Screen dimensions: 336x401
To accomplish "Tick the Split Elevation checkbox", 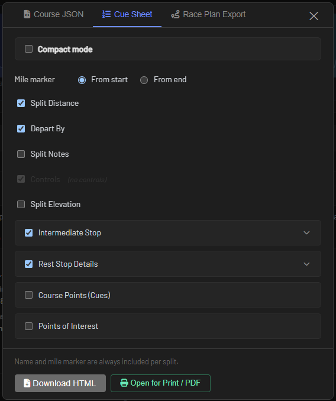I will coord(21,204).
